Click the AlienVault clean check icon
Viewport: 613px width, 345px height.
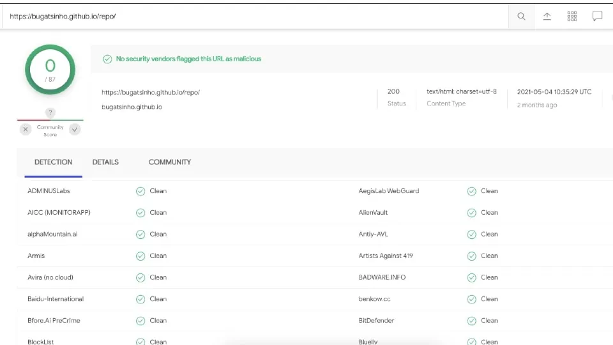coord(471,212)
